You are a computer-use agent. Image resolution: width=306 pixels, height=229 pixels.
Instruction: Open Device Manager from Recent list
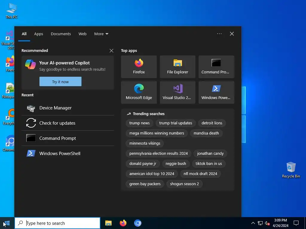click(x=68, y=108)
